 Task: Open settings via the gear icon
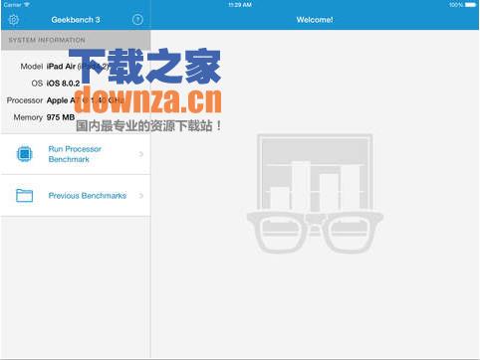pyautogui.click(x=13, y=20)
